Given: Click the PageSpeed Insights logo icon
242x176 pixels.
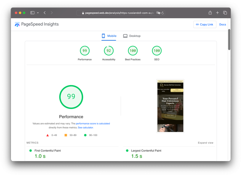Looking at the screenshot, I should coord(17,24).
